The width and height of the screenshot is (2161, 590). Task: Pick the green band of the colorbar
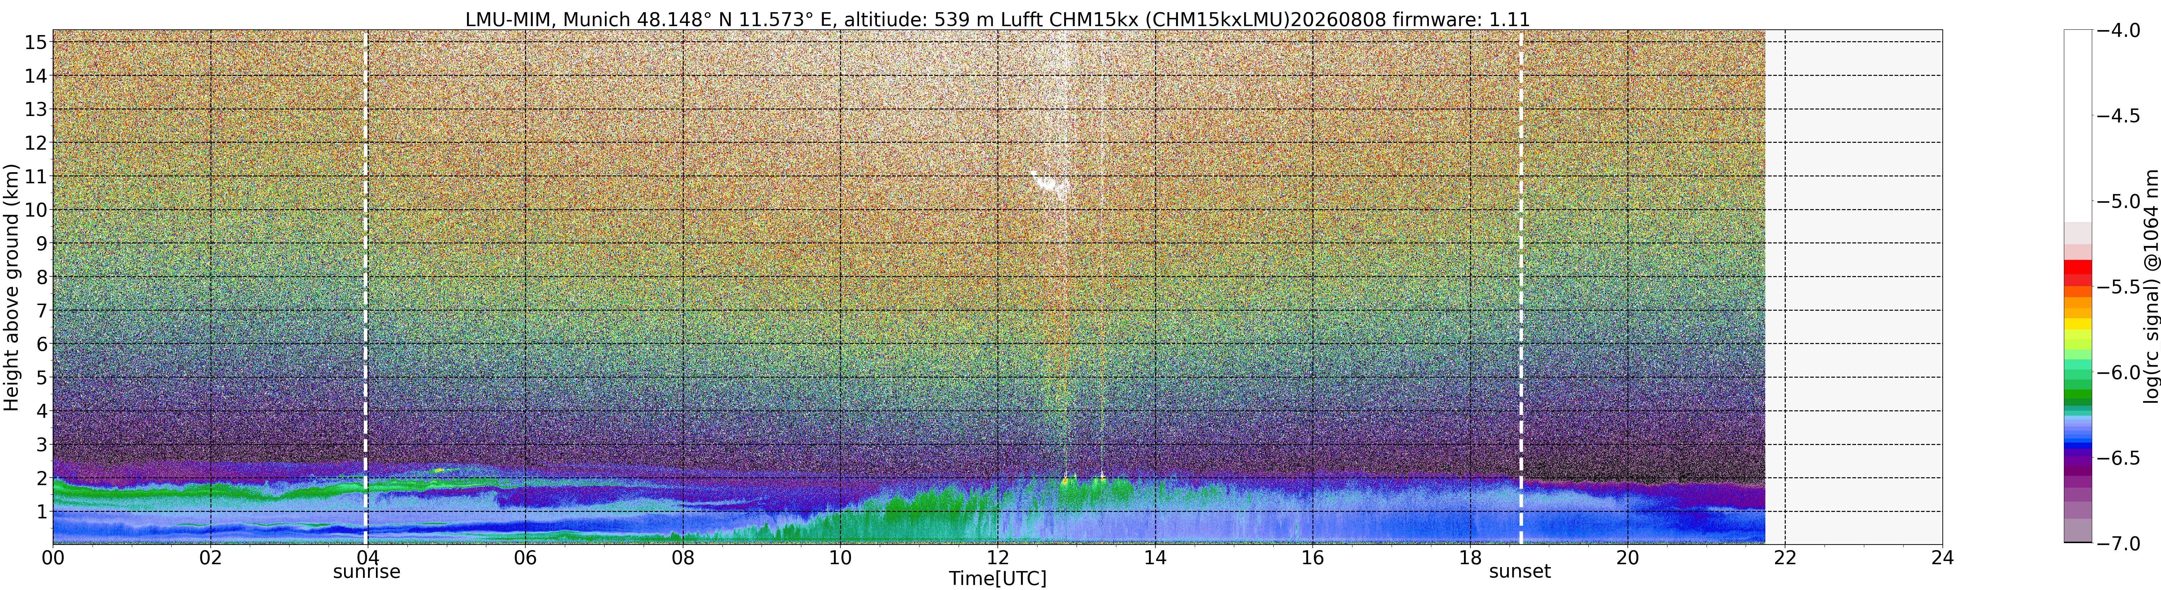tap(2078, 386)
